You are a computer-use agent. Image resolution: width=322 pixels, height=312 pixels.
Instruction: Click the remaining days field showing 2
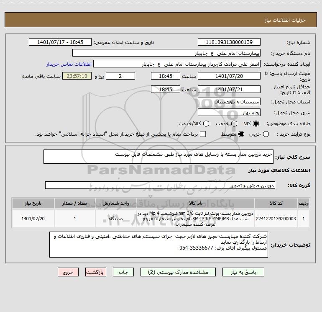click(x=120, y=76)
